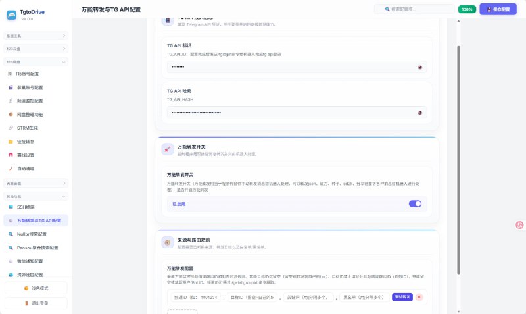Click the 万能转发与TG API配置 page title
526x314 pixels.
(x=111, y=9)
